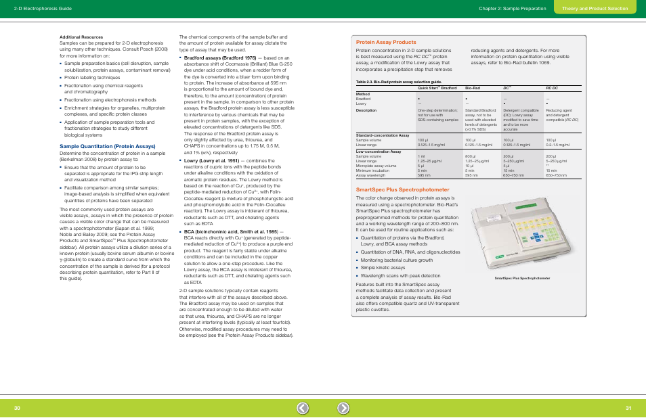Click the 'Chapter 2: Sample Preparation' header
This screenshot has width=646, height=418.
tap(513, 8)
